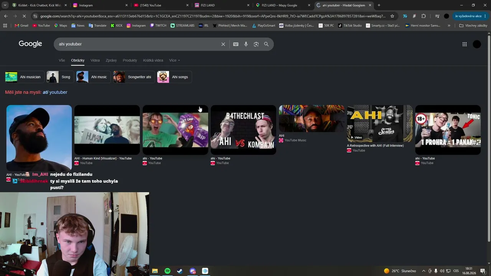Open the YouTube bookmark
The width and height of the screenshot is (491, 276).
tap(41, 26)
